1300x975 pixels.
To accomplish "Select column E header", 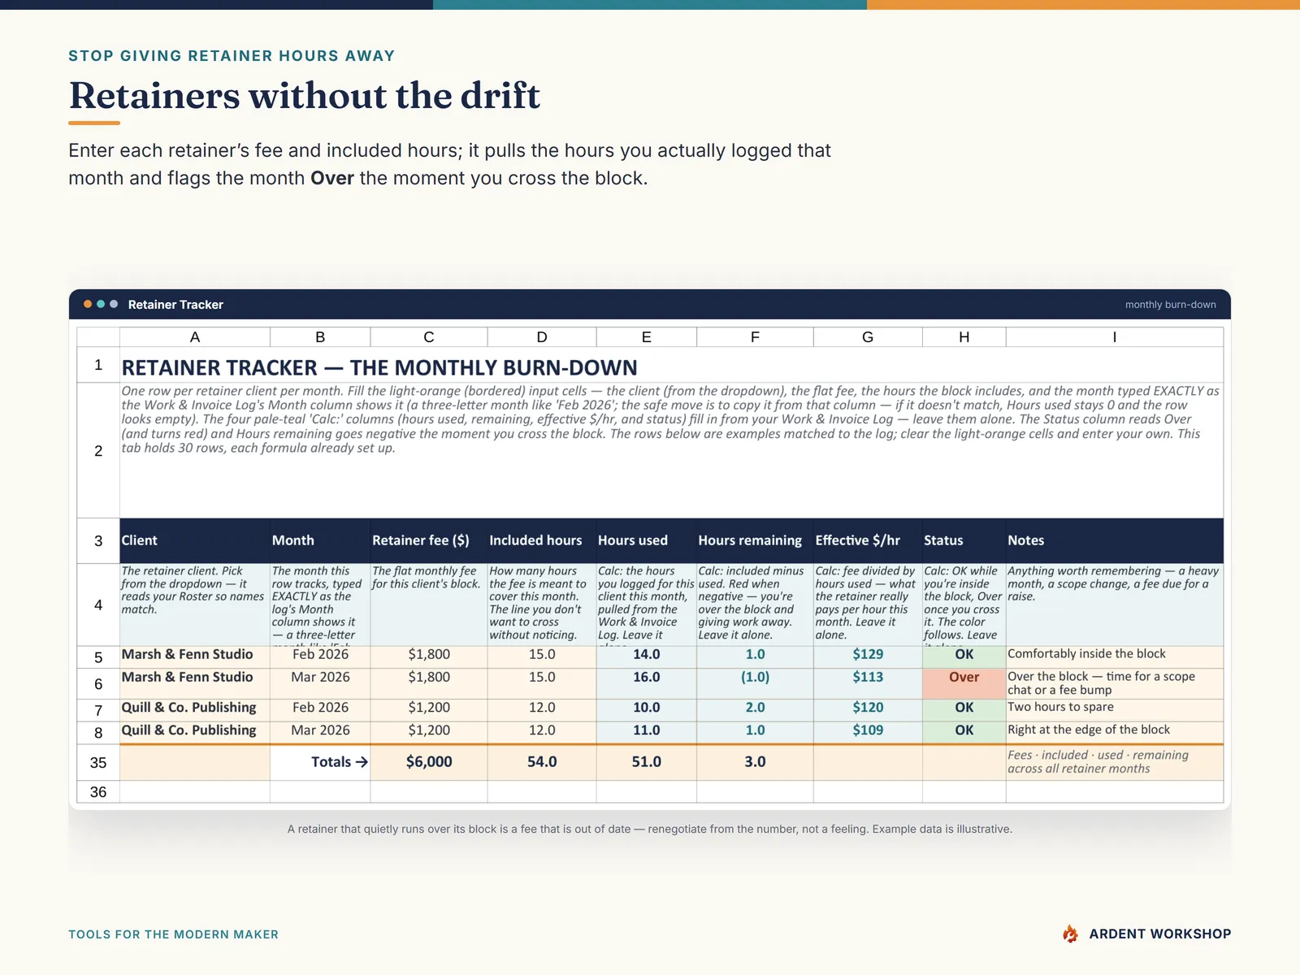I will [x=647, y=337].
